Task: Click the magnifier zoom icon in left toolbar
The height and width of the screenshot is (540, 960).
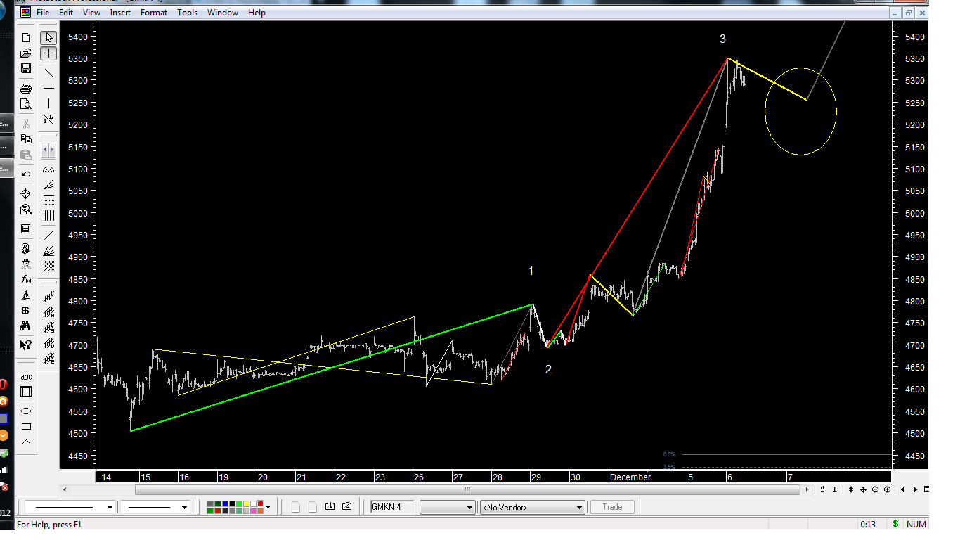Action: point(26,210)
